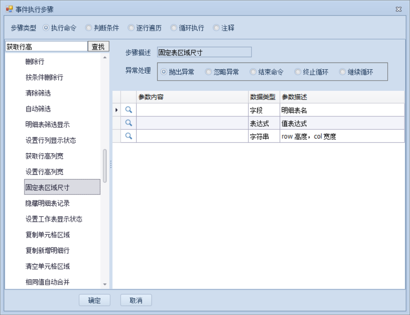Screen dimensions: 410x315
Task: Click the row indicator arrow of first row
Action: (x=116, y=110)
